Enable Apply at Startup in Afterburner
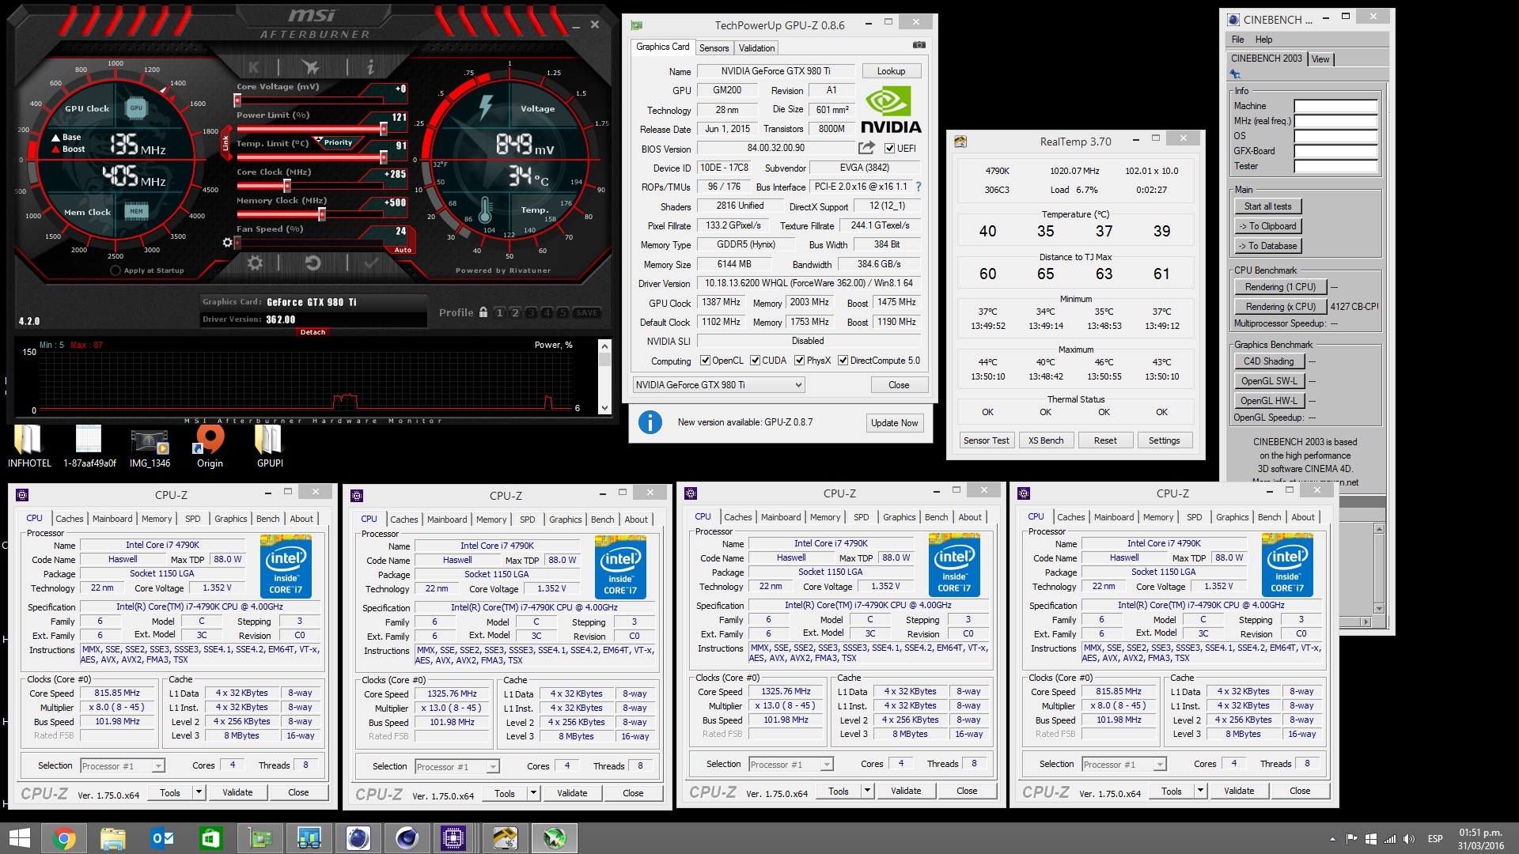 [x=116, y=270]
